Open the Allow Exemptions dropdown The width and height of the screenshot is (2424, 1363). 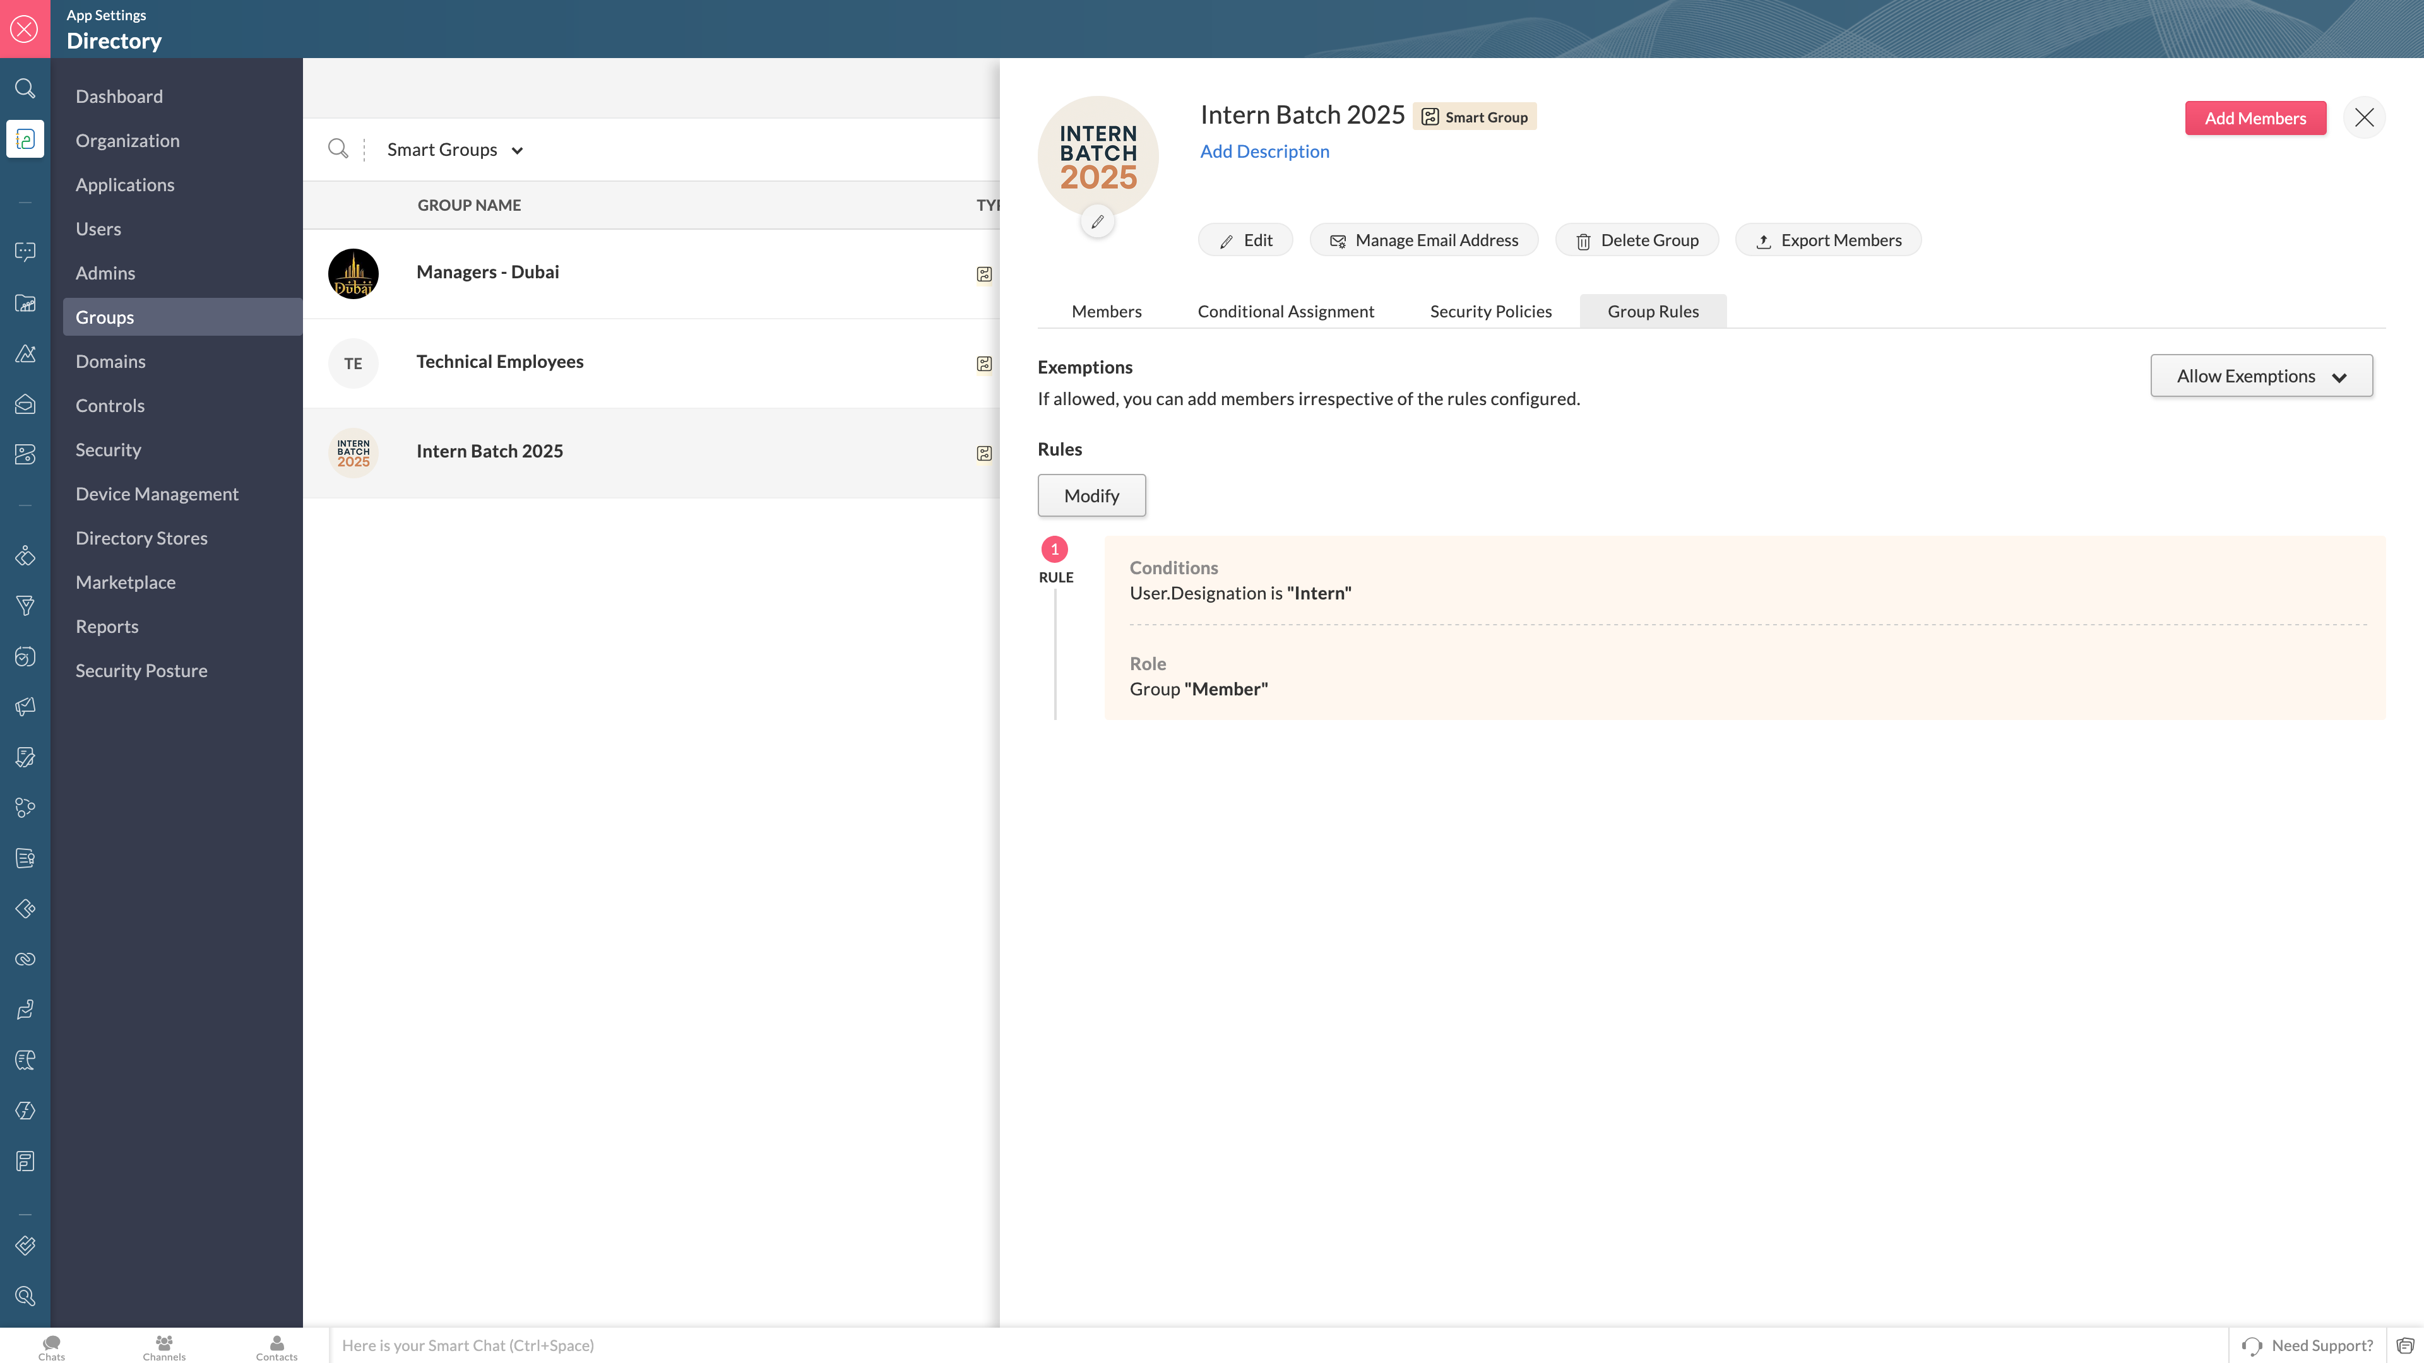click(x=2261, y=376)
